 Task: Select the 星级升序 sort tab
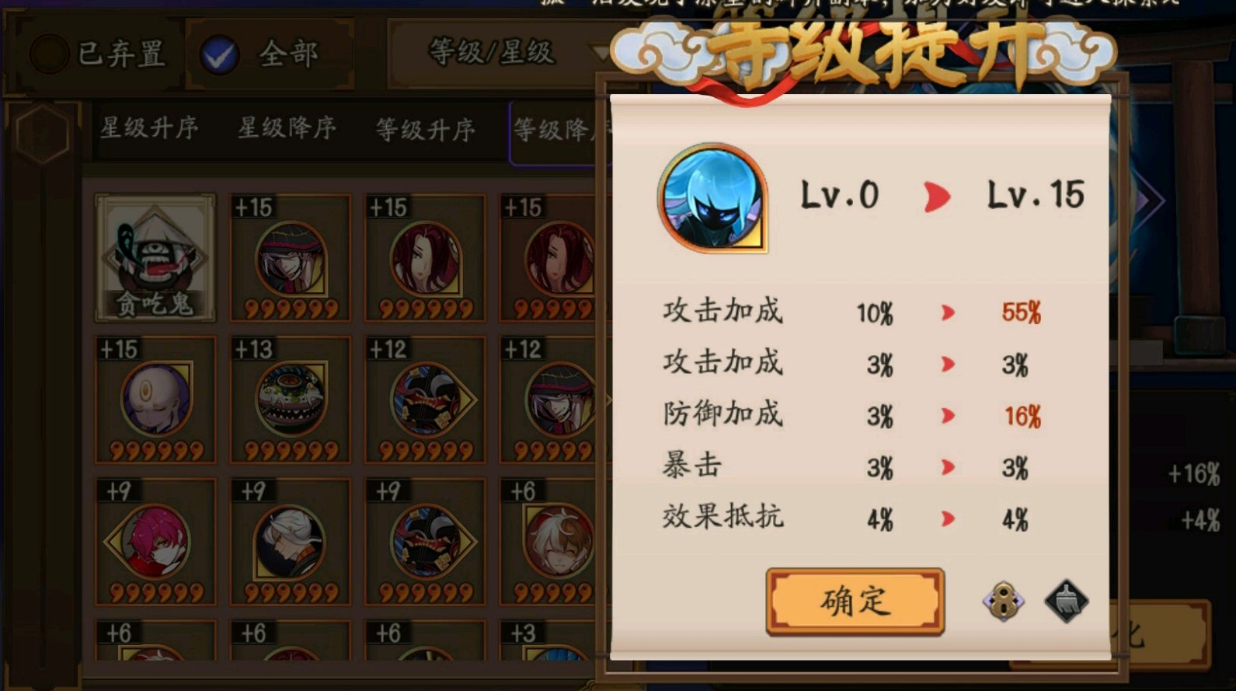[x=149, y=128]
